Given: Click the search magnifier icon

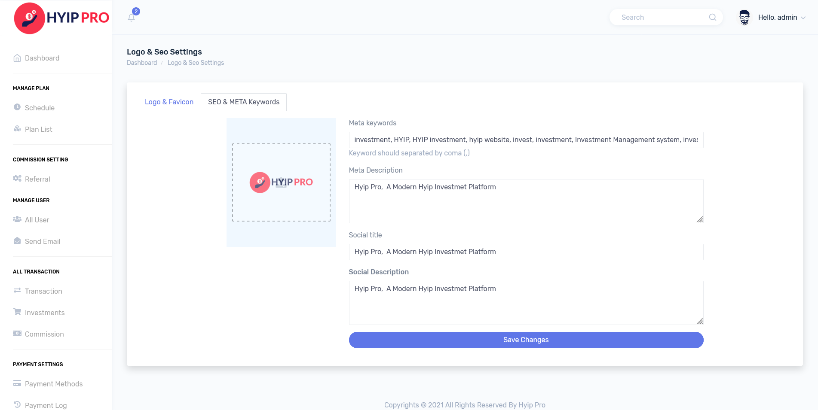Looking at the screenshot, I should click(712, 17).
